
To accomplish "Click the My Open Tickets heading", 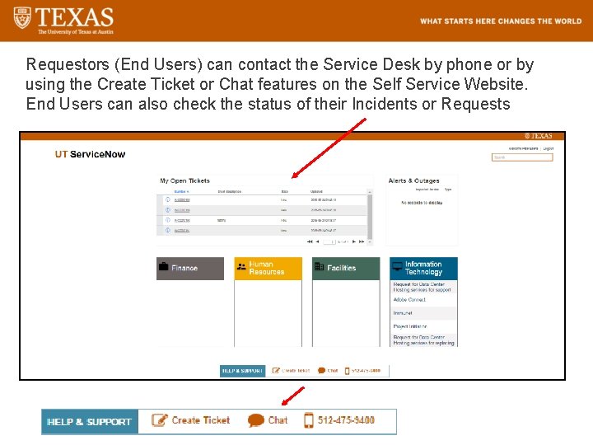I will click(x=185, y=180).
